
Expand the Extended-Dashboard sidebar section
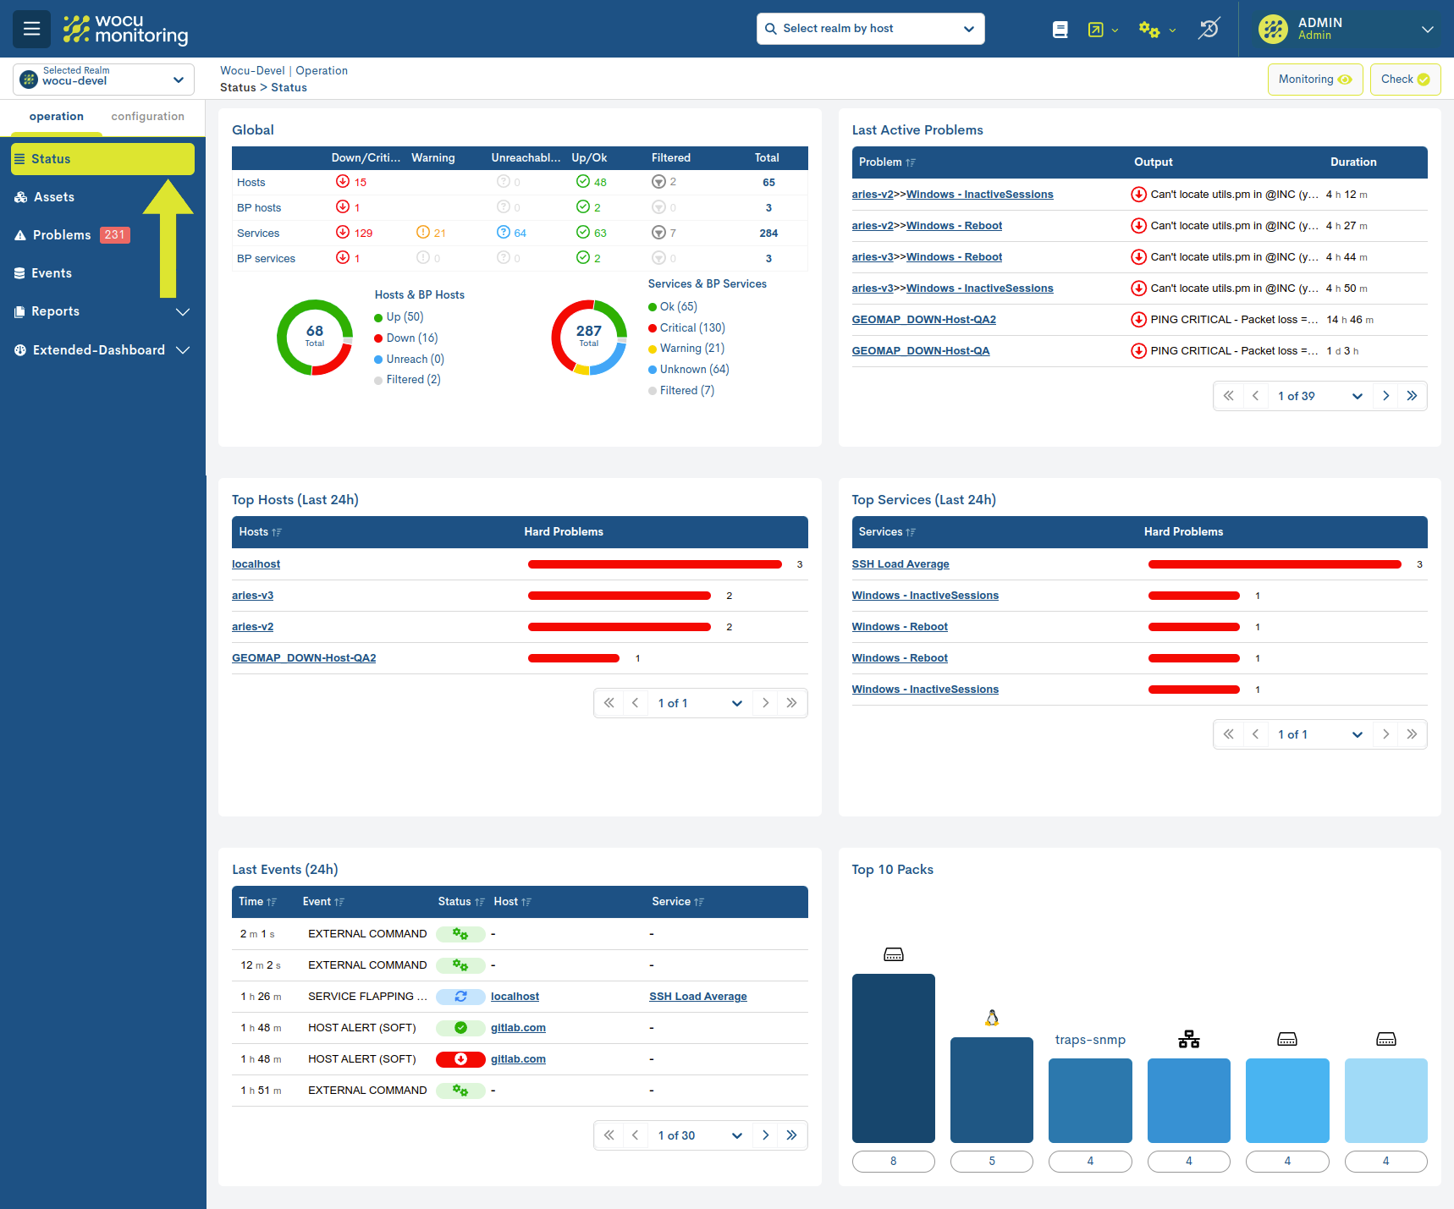pos(102,350)
